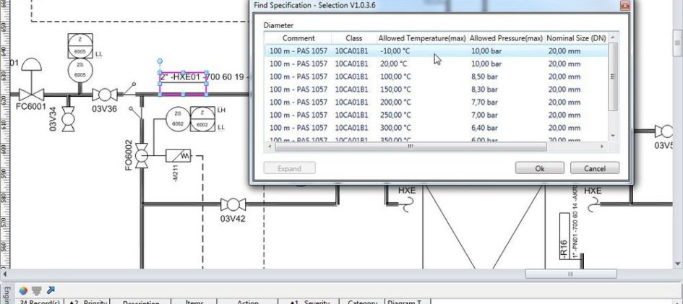Click the ZS 6005 instrument bubble
Viewport: 683px width, 304px height.
80,70
